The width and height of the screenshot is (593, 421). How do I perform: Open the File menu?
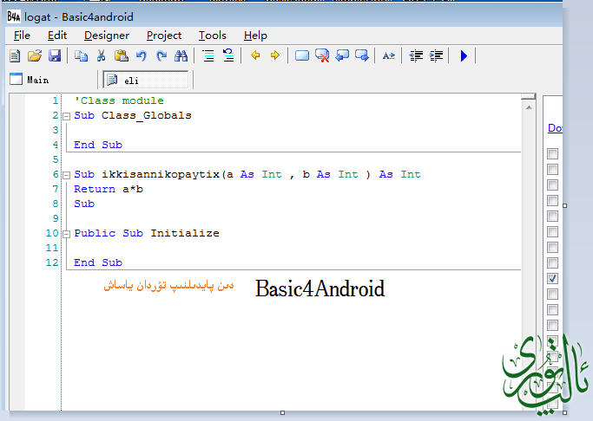point(22,36)
